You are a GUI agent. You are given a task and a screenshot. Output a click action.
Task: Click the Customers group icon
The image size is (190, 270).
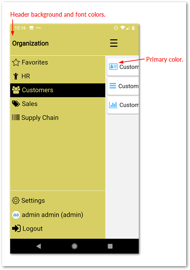16,90
